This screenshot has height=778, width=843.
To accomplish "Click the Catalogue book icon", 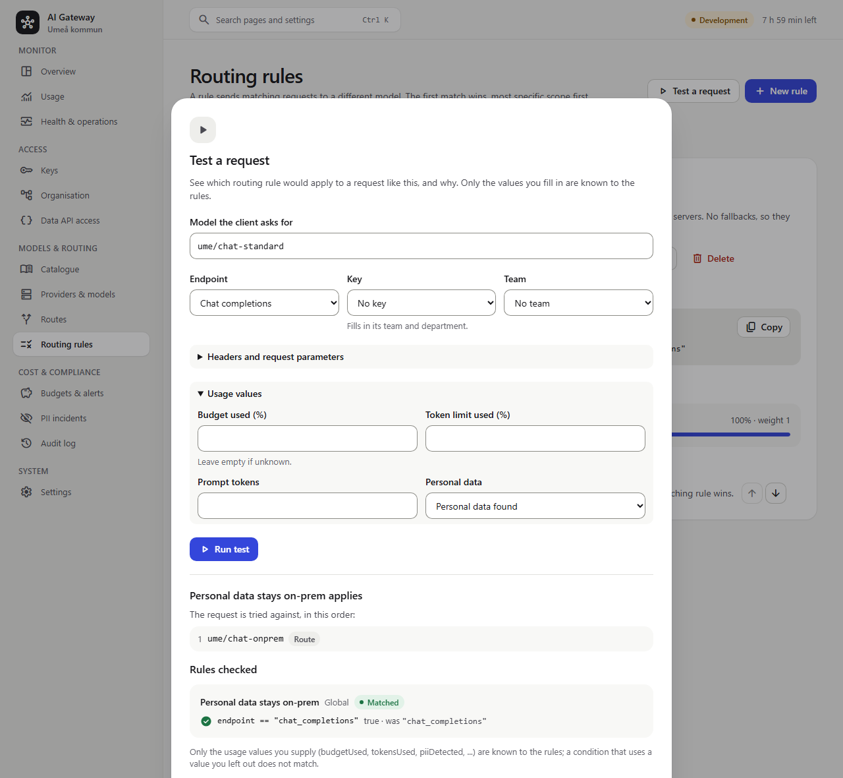I will click(x=26, y=269).
